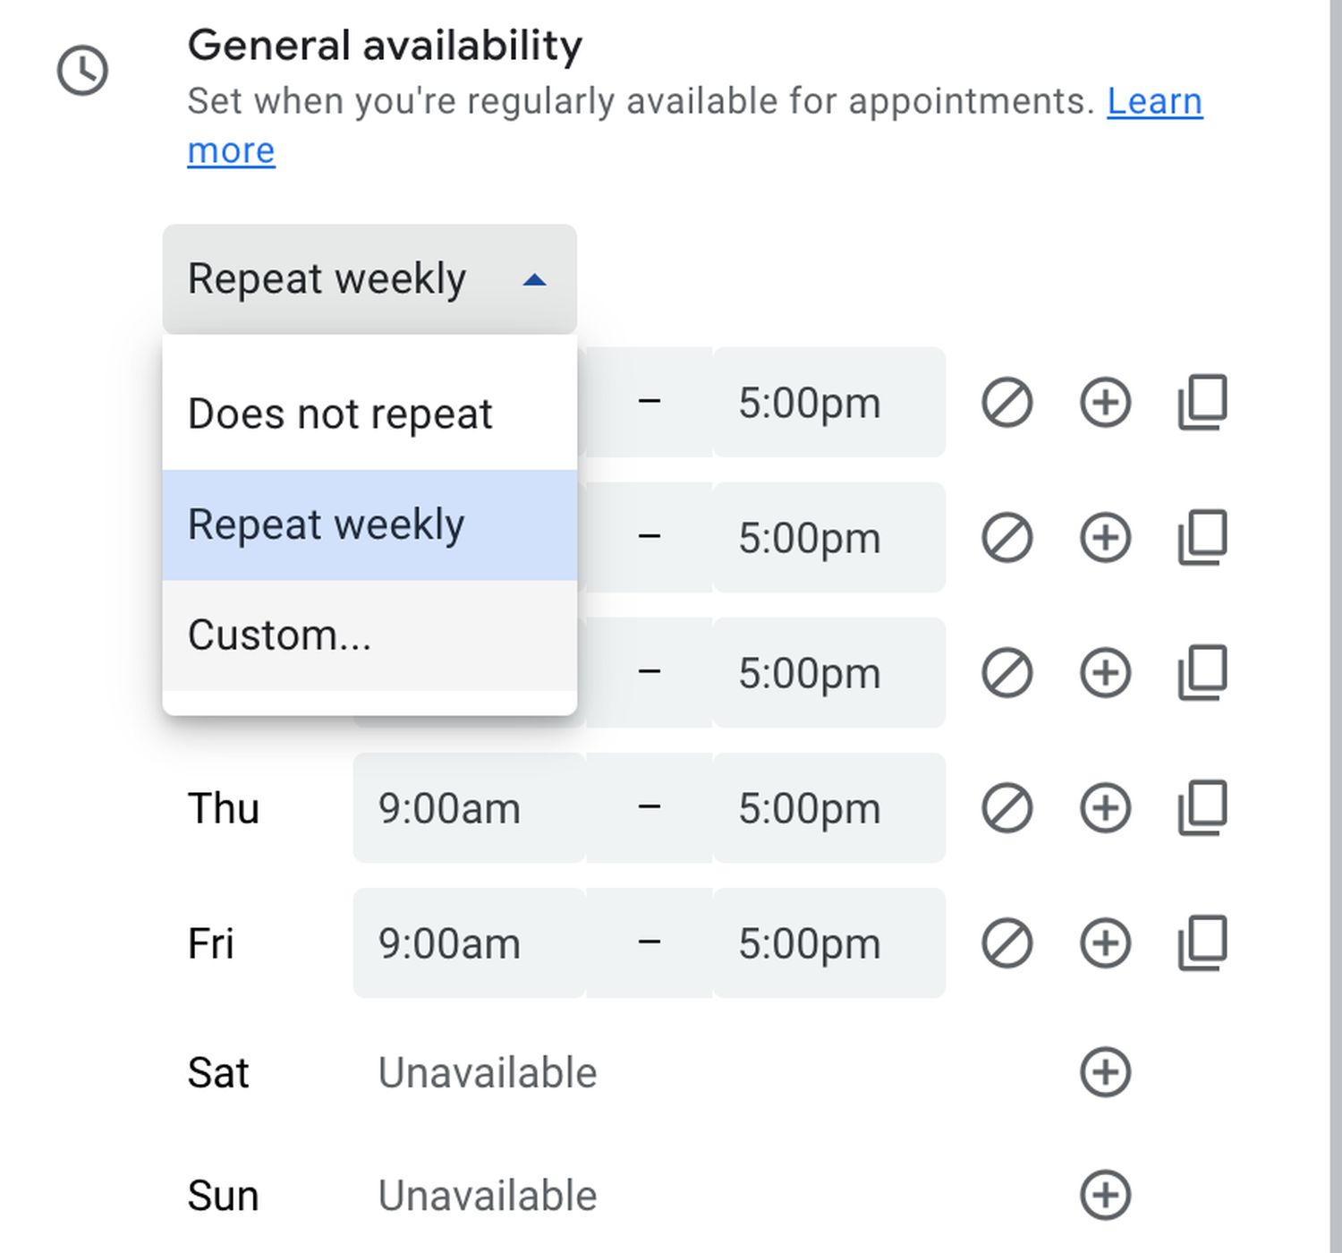The width and height of the screenshot is (1342, 1253).
Task: Copy Thursday's times to other days
Action: 1202,808
